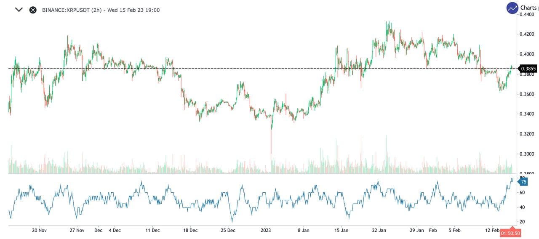Click the 20 level on RSI scale

click(x=522, y=222)
